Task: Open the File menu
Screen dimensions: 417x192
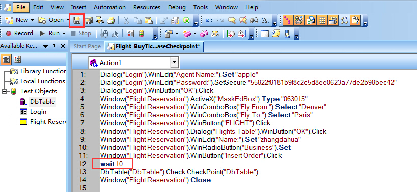Action: coord(21,7)
